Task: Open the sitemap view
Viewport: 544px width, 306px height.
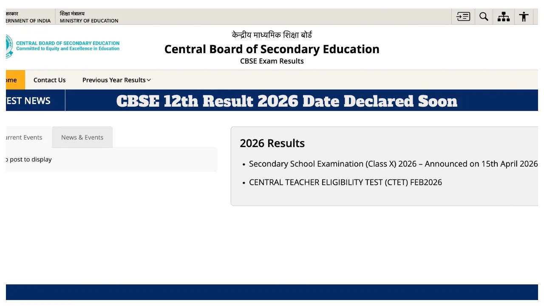Action: click(503, 16)
